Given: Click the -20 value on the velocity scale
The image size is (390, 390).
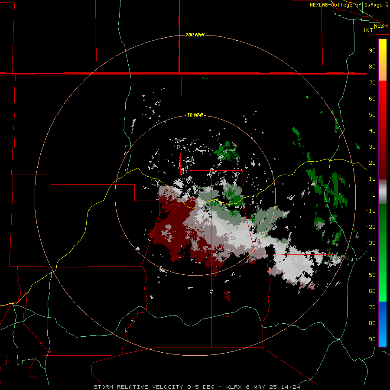Looking at the screenshot, I should (370, 227).
